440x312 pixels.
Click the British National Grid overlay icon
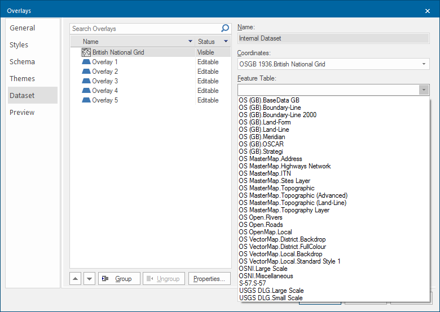86,52
